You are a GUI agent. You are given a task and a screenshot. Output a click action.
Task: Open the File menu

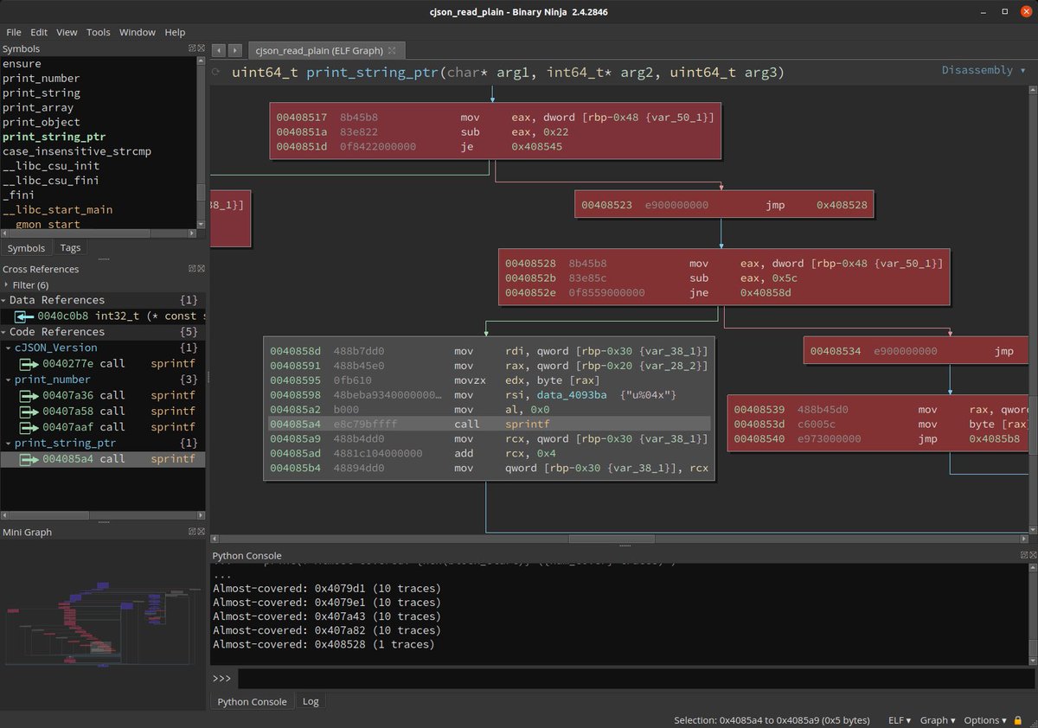coord(14,32)
